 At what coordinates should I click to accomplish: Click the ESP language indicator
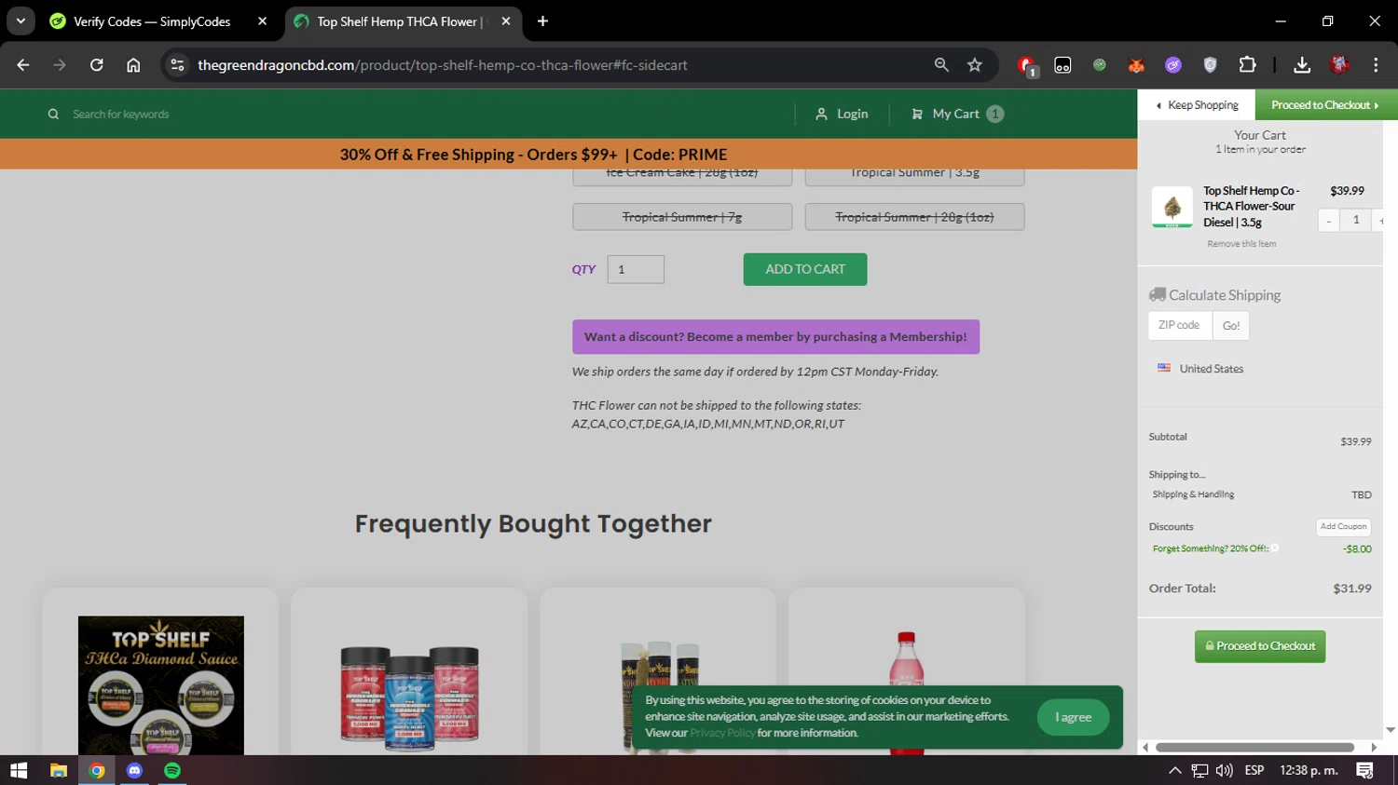[x=1254, y=770]
